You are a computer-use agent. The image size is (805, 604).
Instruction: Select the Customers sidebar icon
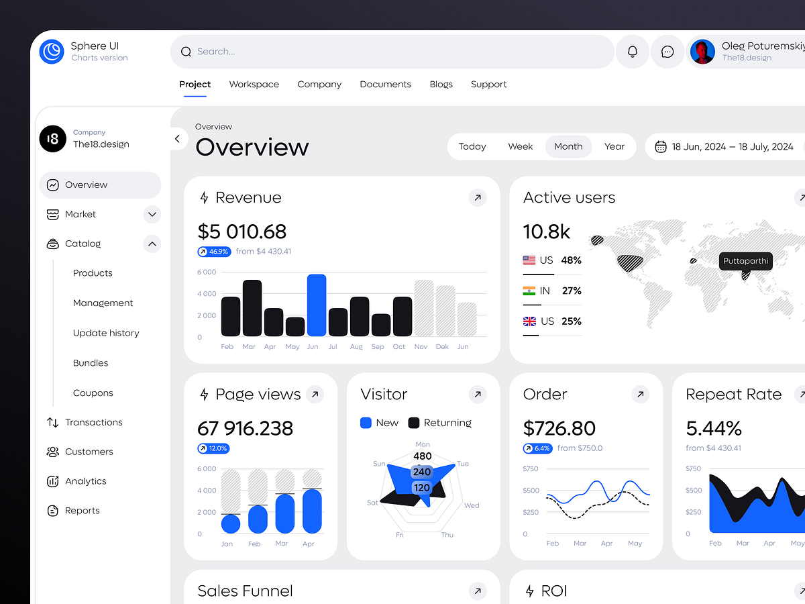tap(53, 452)
